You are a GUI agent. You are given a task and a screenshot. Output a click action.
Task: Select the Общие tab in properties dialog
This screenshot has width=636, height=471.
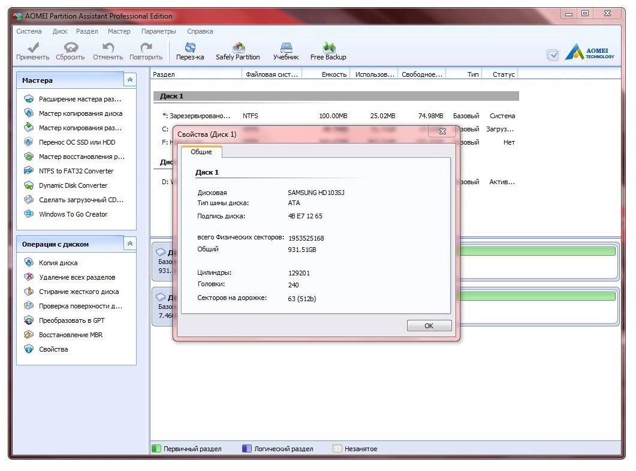tap(201, 152)
